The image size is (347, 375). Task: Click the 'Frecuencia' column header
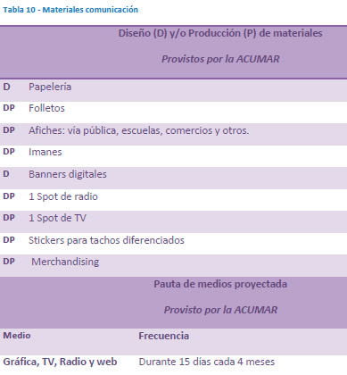[164, 336]
